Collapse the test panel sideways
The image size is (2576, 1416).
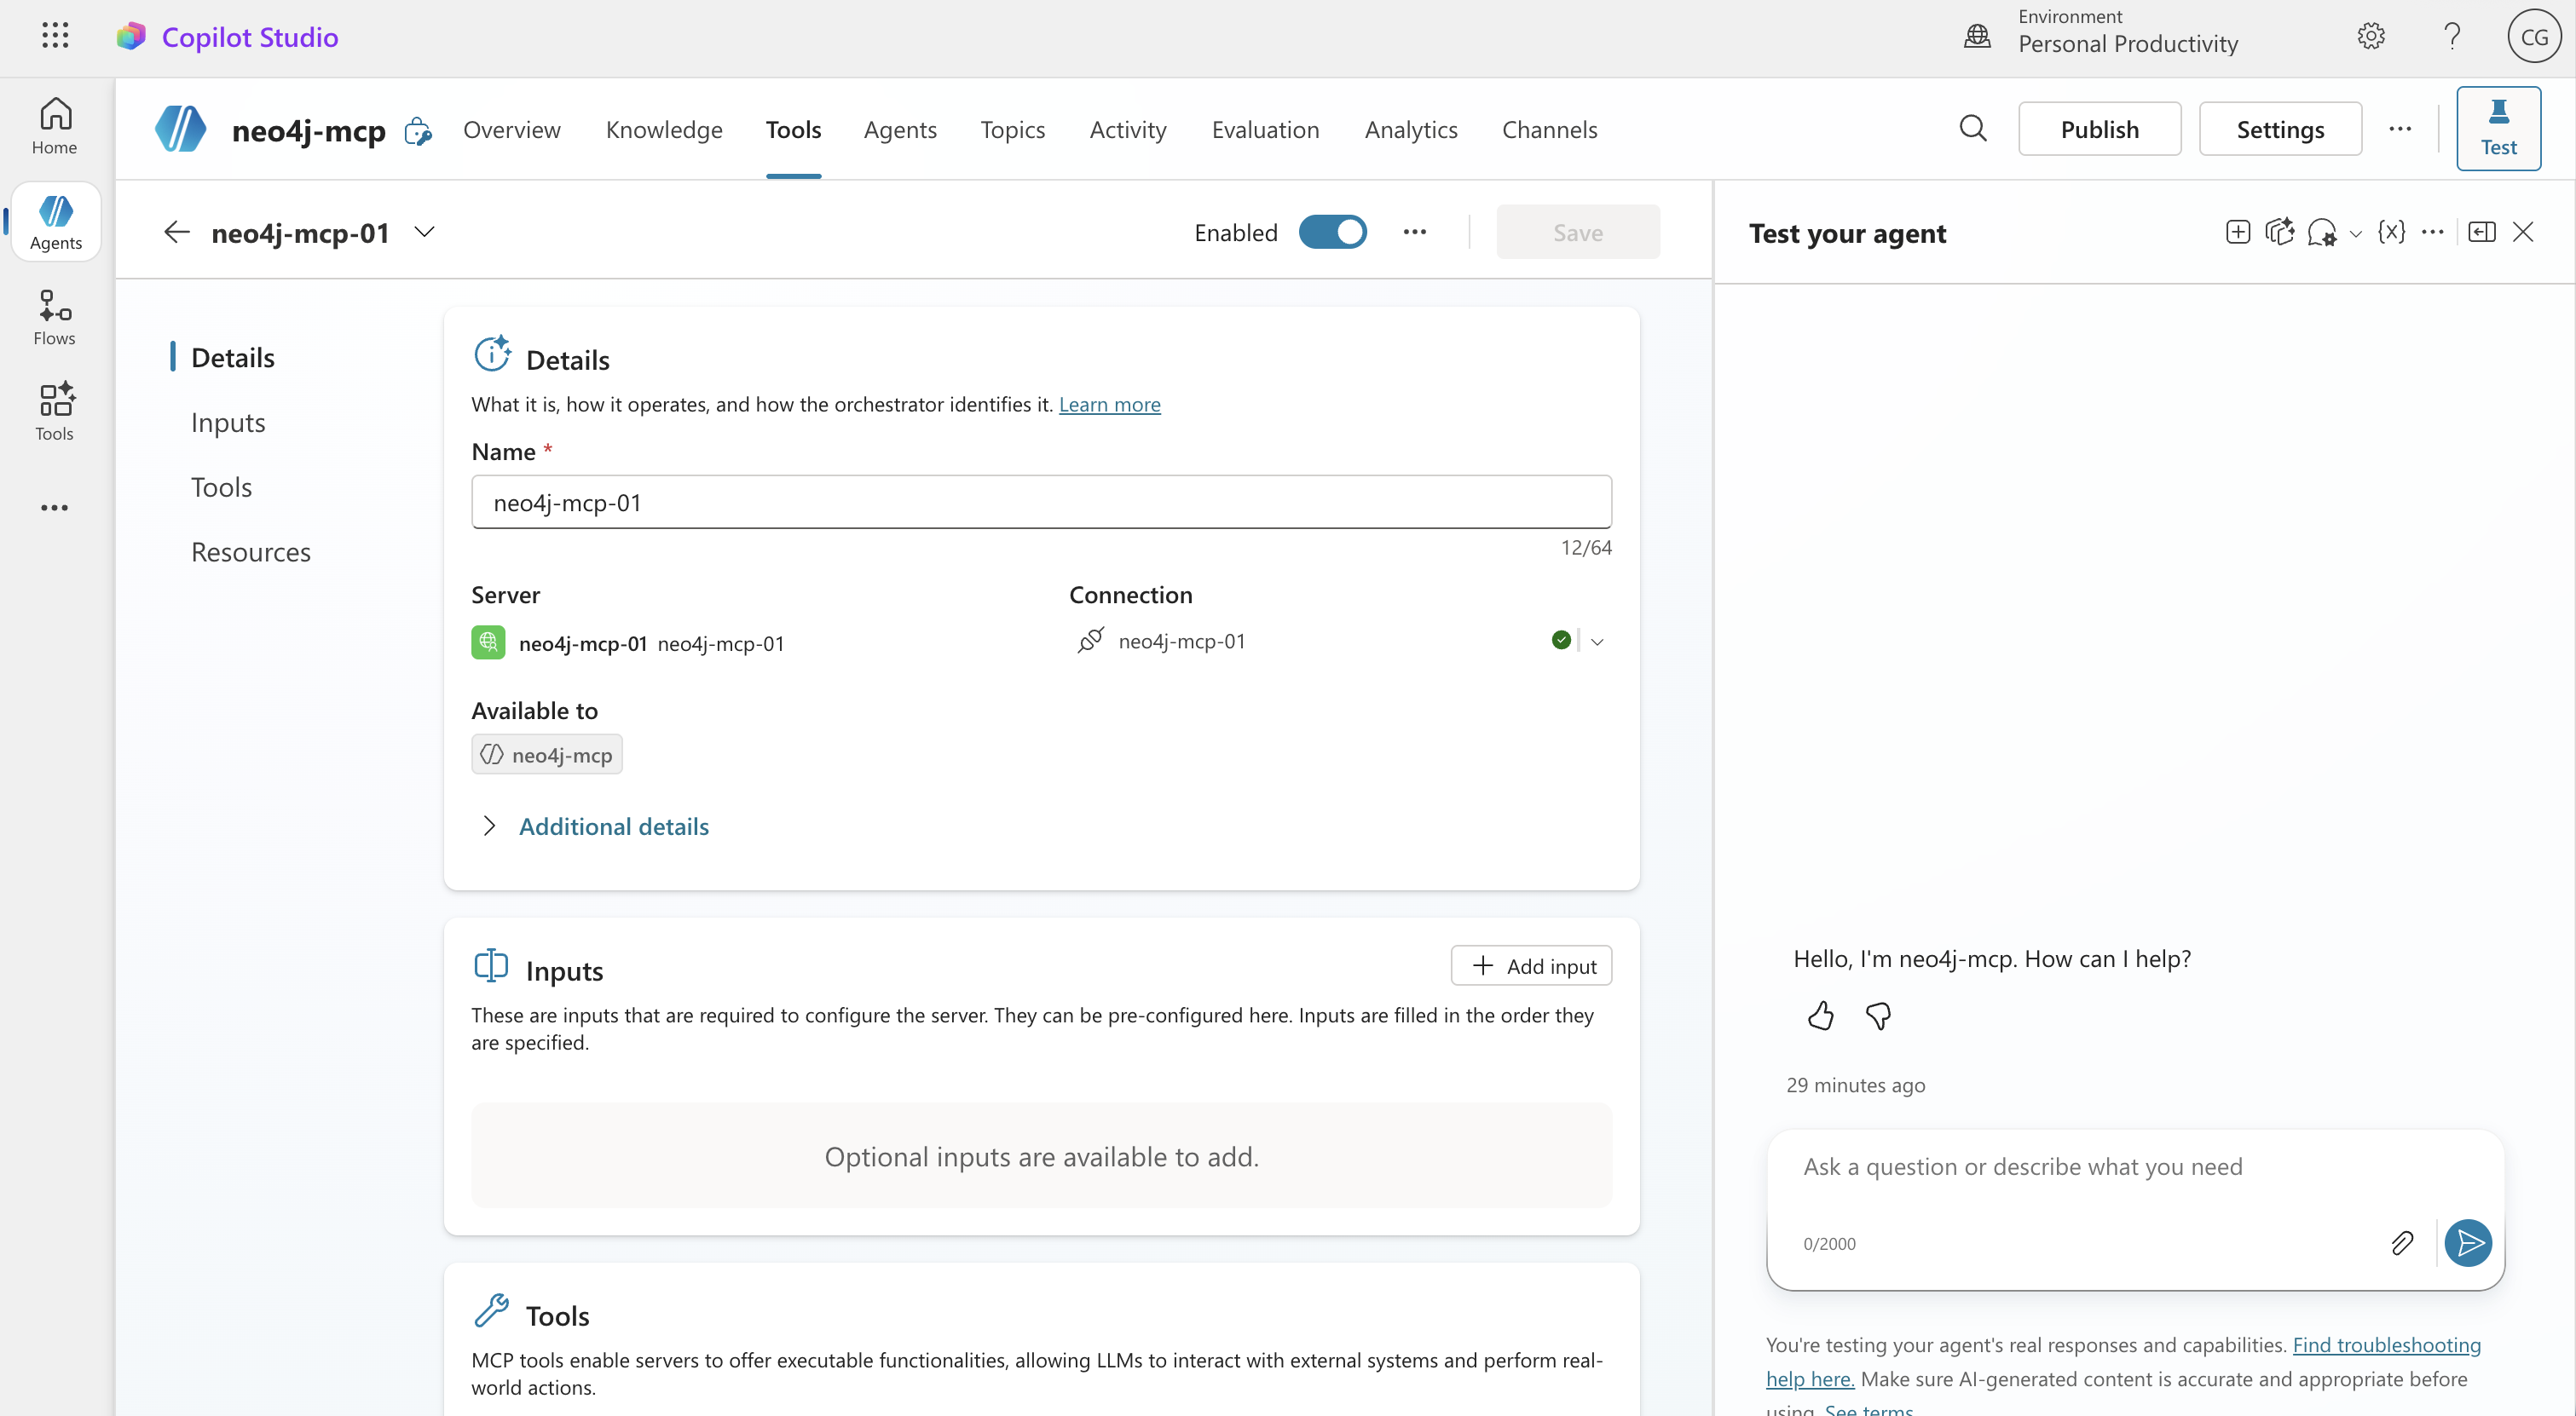(x=2481, y=232)
